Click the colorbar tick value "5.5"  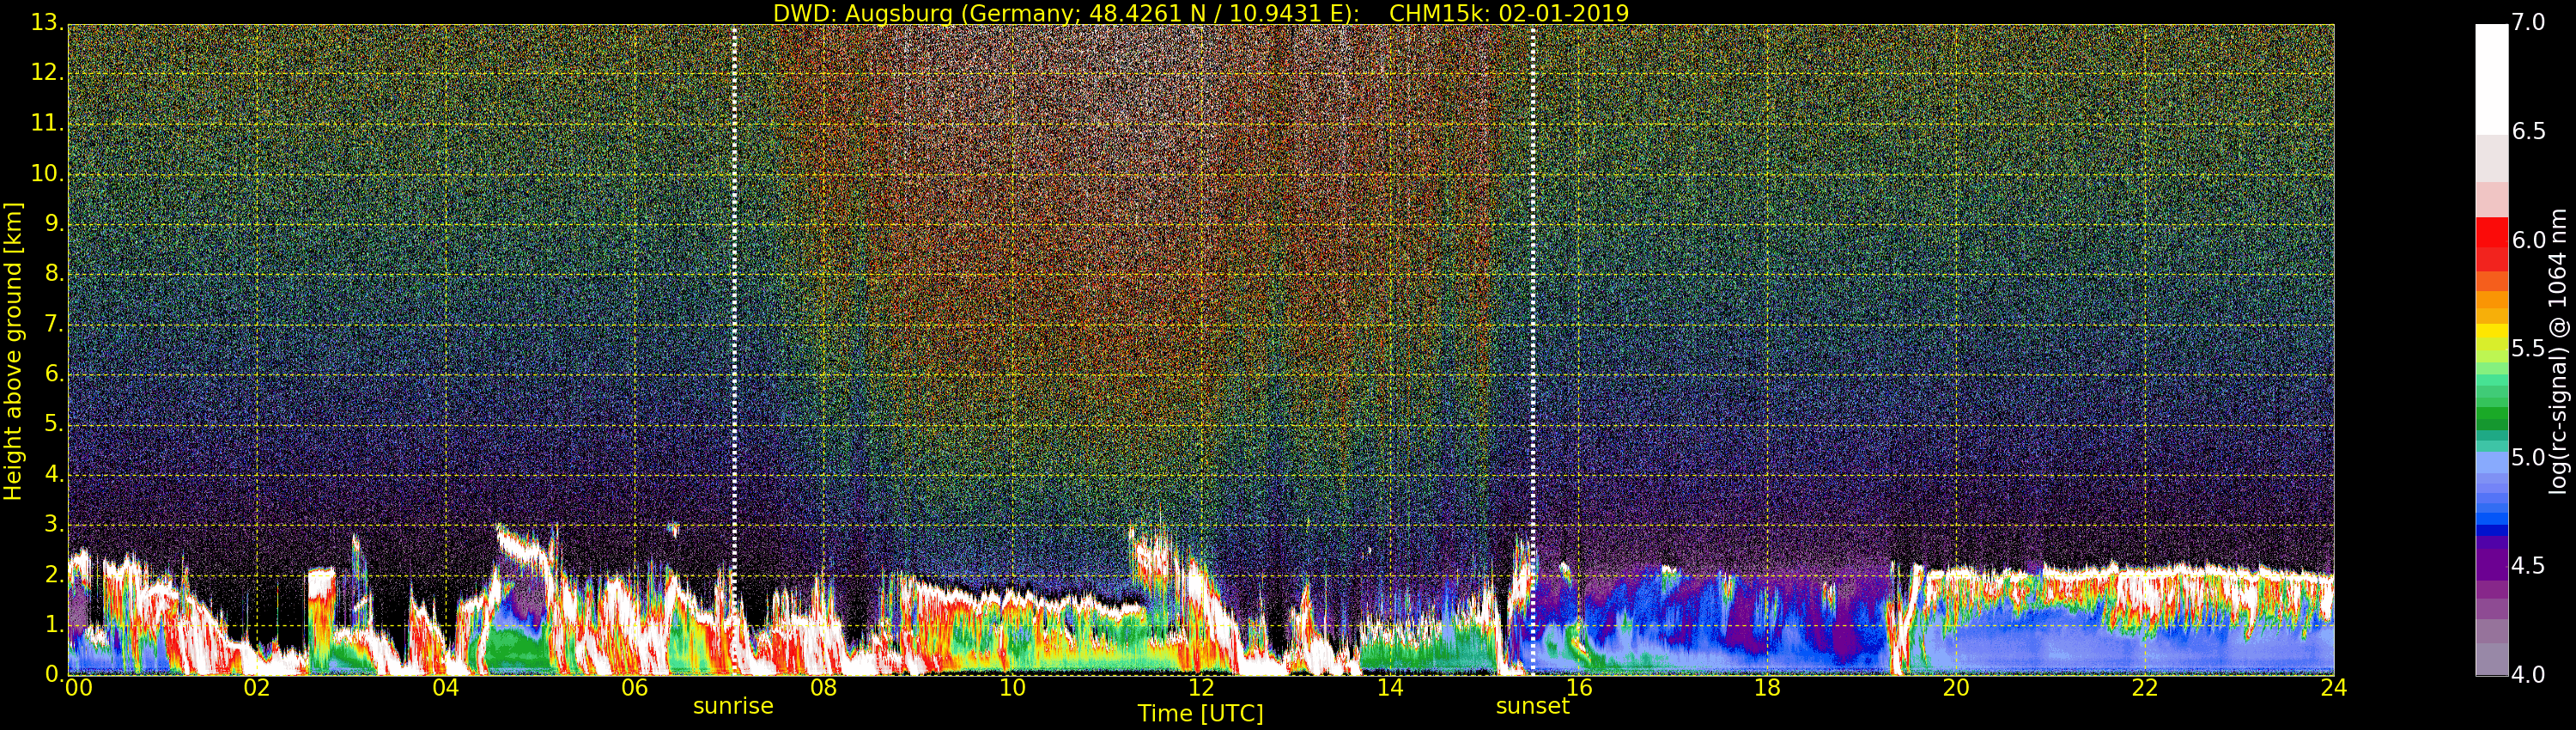[2529, 349]
